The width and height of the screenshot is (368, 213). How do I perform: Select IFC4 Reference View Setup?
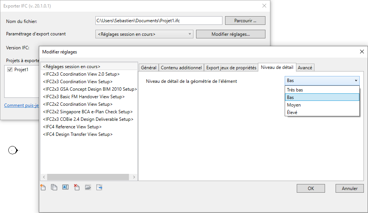pyautogui.click(x=72, y=127)
